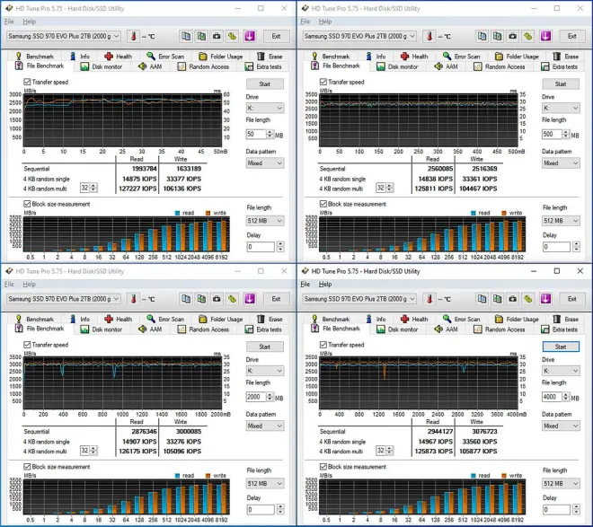
Task: Click the 32 queue depth stepper in top-left window
Action: tap(88, 188)
